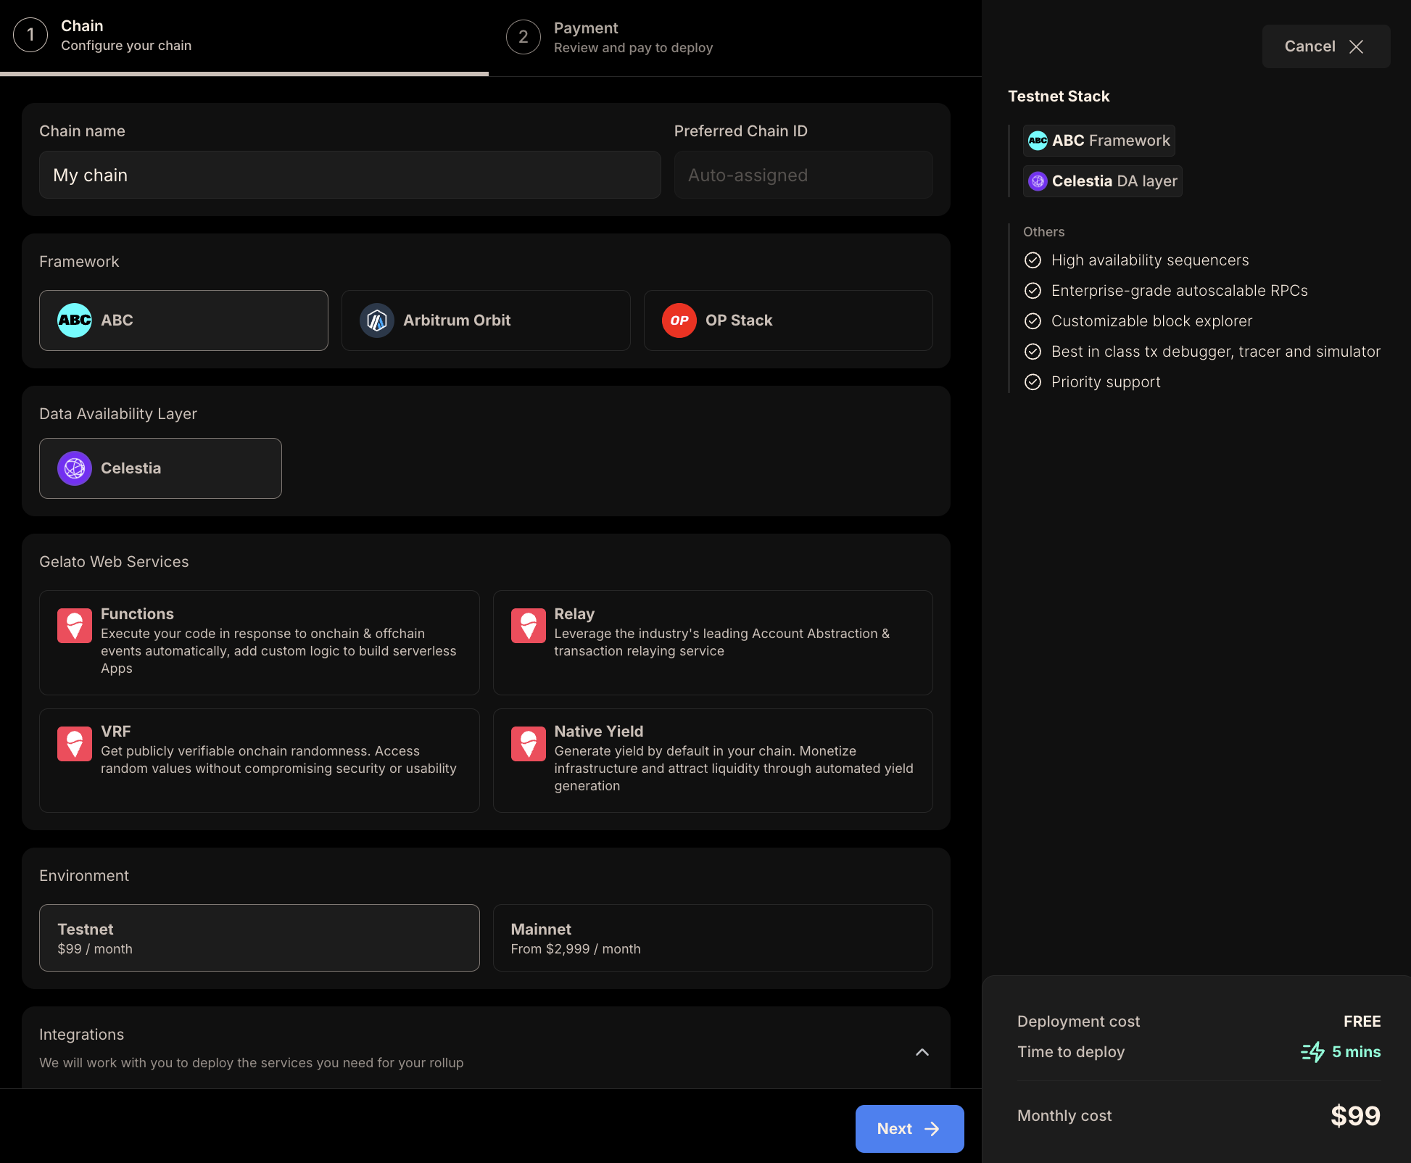This screenshot has height=1163, width=1411.
Task: Enable the Functions web service
Action: tap(260, 642)
